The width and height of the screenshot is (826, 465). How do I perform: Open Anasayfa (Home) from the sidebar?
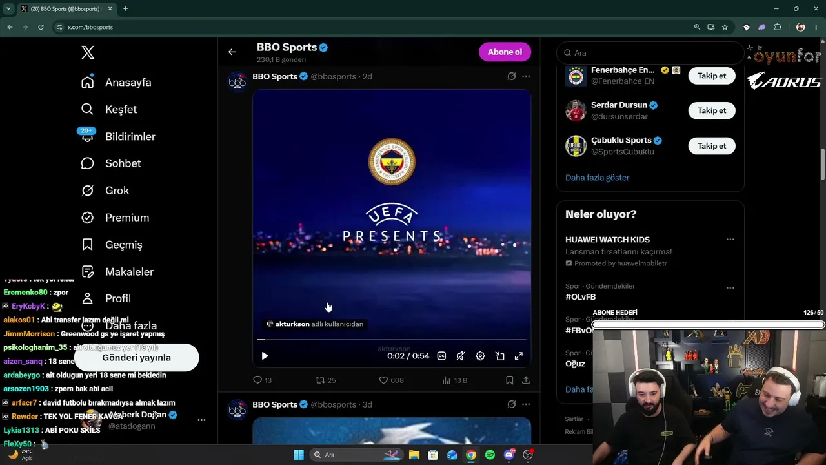click(116, 82)
